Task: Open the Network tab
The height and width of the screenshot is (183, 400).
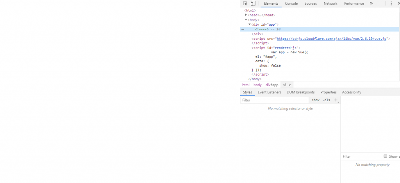Action: pos(330,4)
